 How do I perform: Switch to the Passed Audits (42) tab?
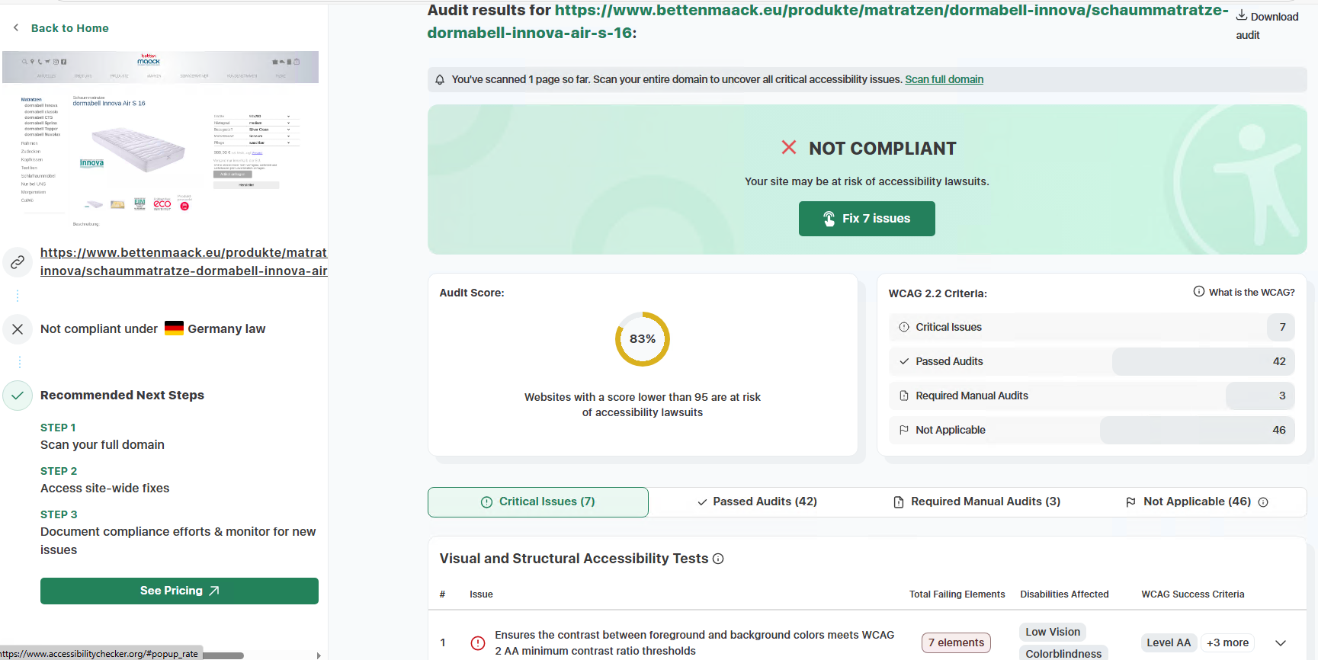(757, 502)
